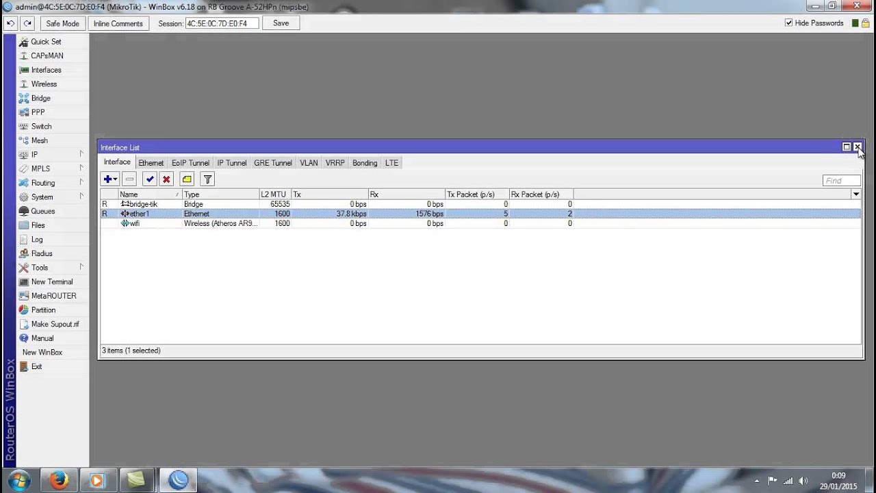Viewport: 876px width, 493px height.
Task: Click New WinBox in sidebar
Action: tap(42, 353)
